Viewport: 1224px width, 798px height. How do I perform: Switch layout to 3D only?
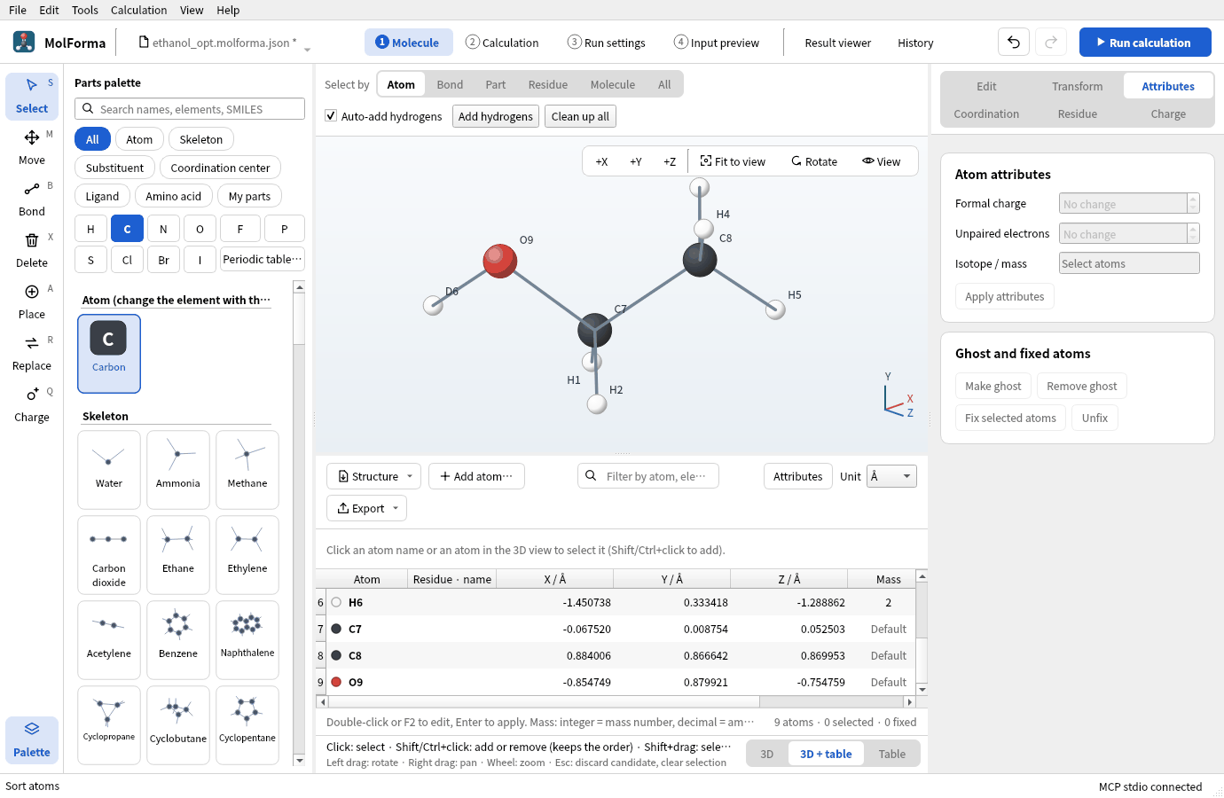pos(767,754)
